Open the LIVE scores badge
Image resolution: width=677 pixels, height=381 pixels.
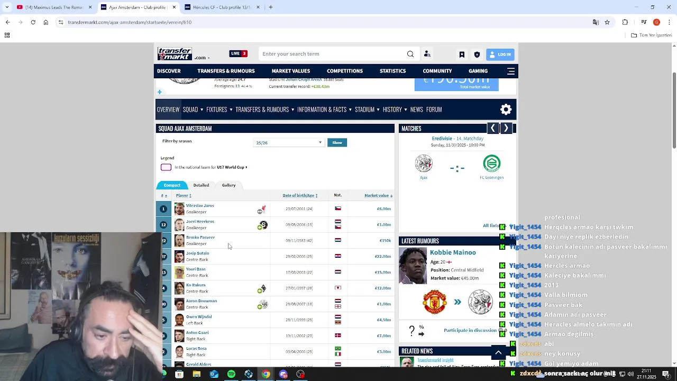[x=238, y=53]
